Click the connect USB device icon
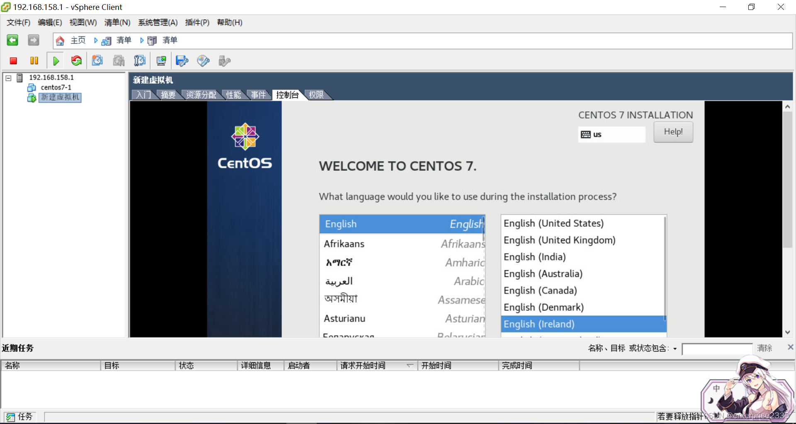Screen dimensions: 796x424 coord(224,61)
